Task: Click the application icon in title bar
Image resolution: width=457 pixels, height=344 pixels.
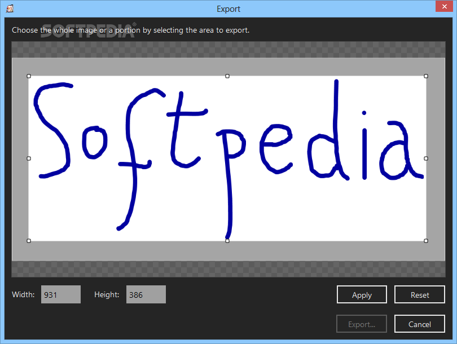Action: pos(10,8)
